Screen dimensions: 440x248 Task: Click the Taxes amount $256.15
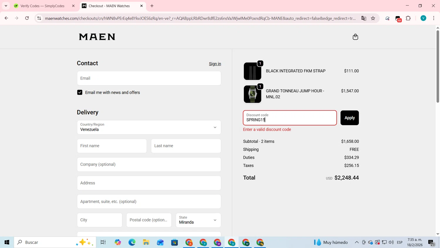point(351,165)
